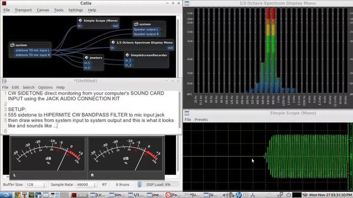Click the battery tray icon
The width and height of the screenshot is (353, 198).
point(232,195)
